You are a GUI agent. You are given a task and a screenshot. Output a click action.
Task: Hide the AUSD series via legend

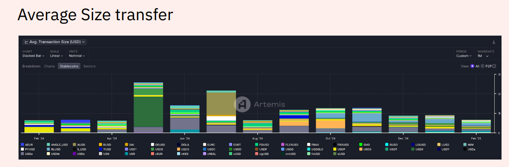pyautogui.click(x=79, y=145)
